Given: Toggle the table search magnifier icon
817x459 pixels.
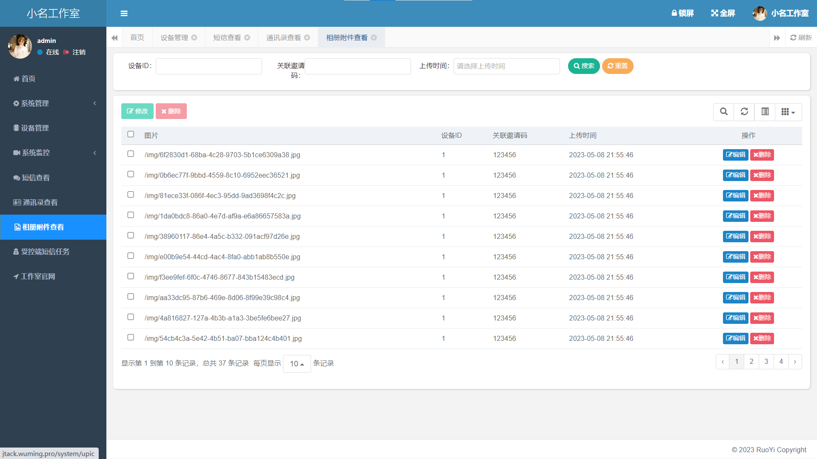Looking at the screenshot, I should (723, 112).
